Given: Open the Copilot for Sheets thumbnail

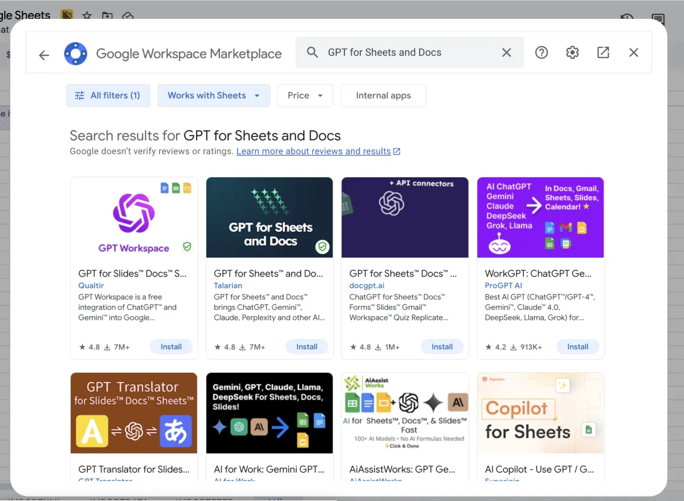Looking at the screenshot, I should [541, 413].
